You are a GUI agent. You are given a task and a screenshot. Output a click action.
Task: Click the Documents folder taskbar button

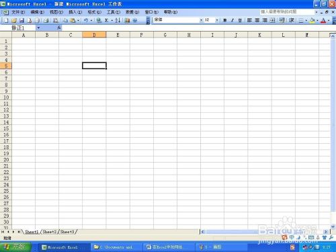(x=116, y=247)
